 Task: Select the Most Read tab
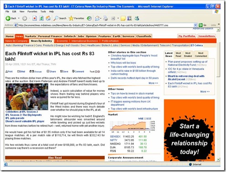(178, 54)
